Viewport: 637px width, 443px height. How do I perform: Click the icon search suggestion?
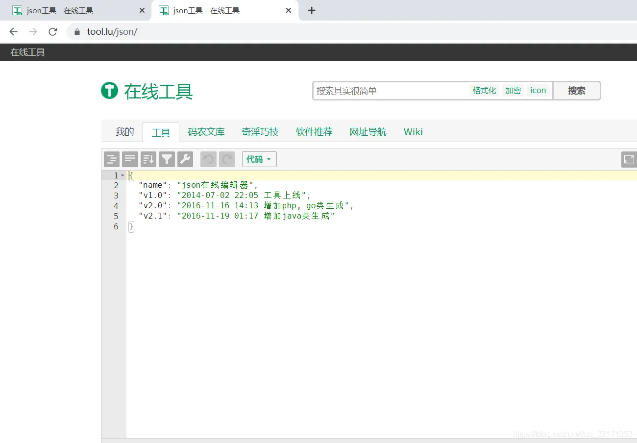click(538, 90)
